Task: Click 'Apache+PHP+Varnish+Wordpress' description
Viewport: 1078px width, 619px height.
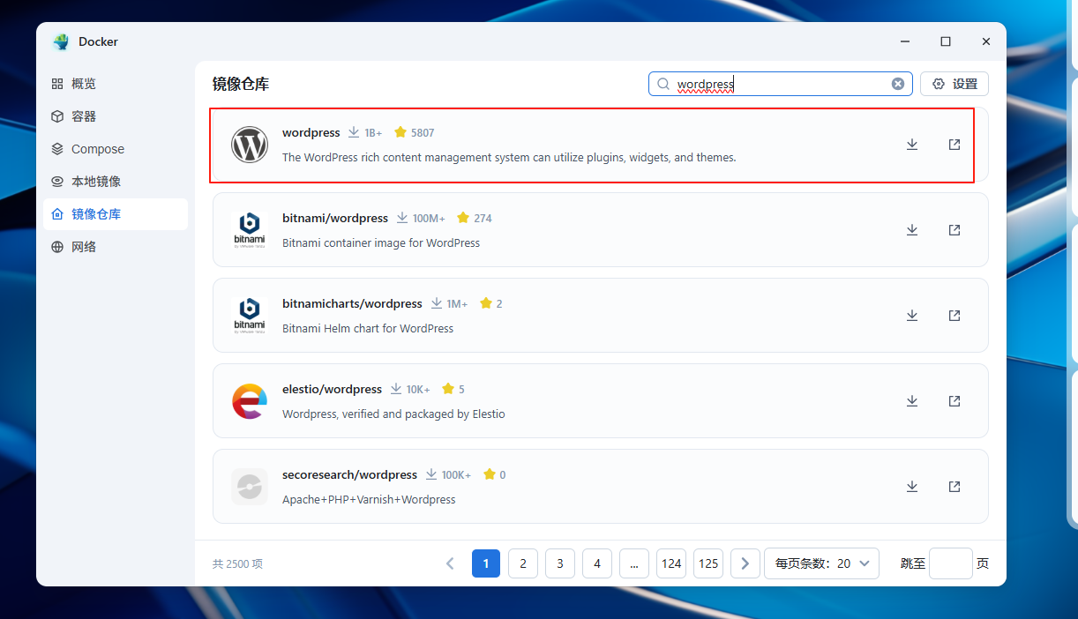Action: 369,499
